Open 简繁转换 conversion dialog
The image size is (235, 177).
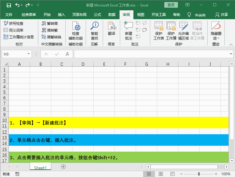52,37
